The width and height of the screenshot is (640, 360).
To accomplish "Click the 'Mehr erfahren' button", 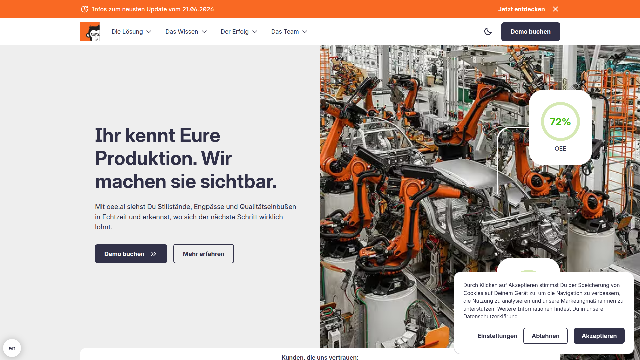I will (x=203, y=254).
